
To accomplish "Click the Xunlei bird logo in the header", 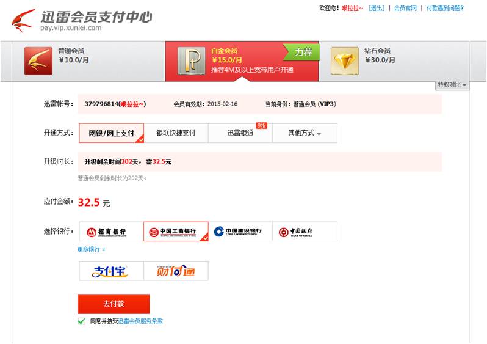I will (x=23, y=21).
